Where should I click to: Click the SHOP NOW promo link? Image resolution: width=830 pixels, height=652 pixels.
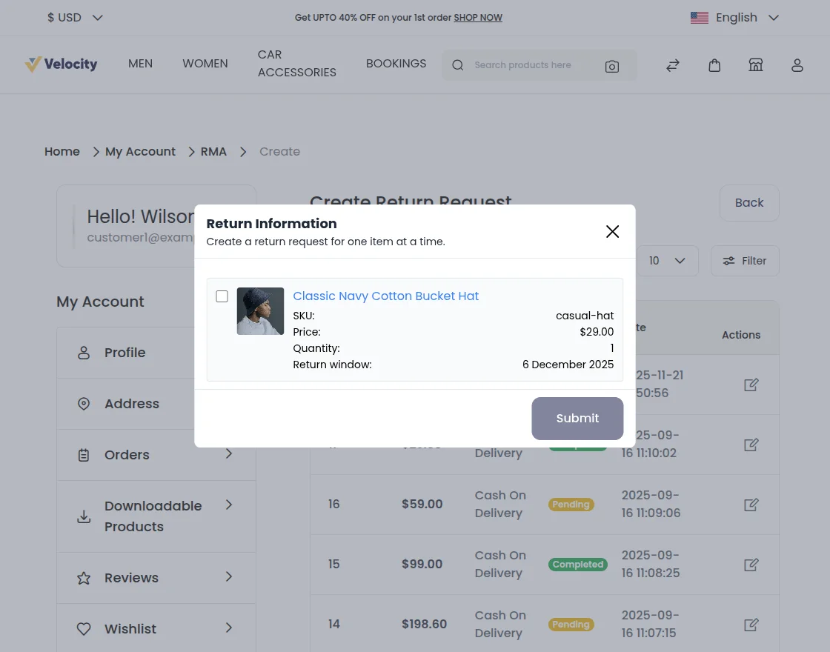pyautogui.click(x=478, y=18)
